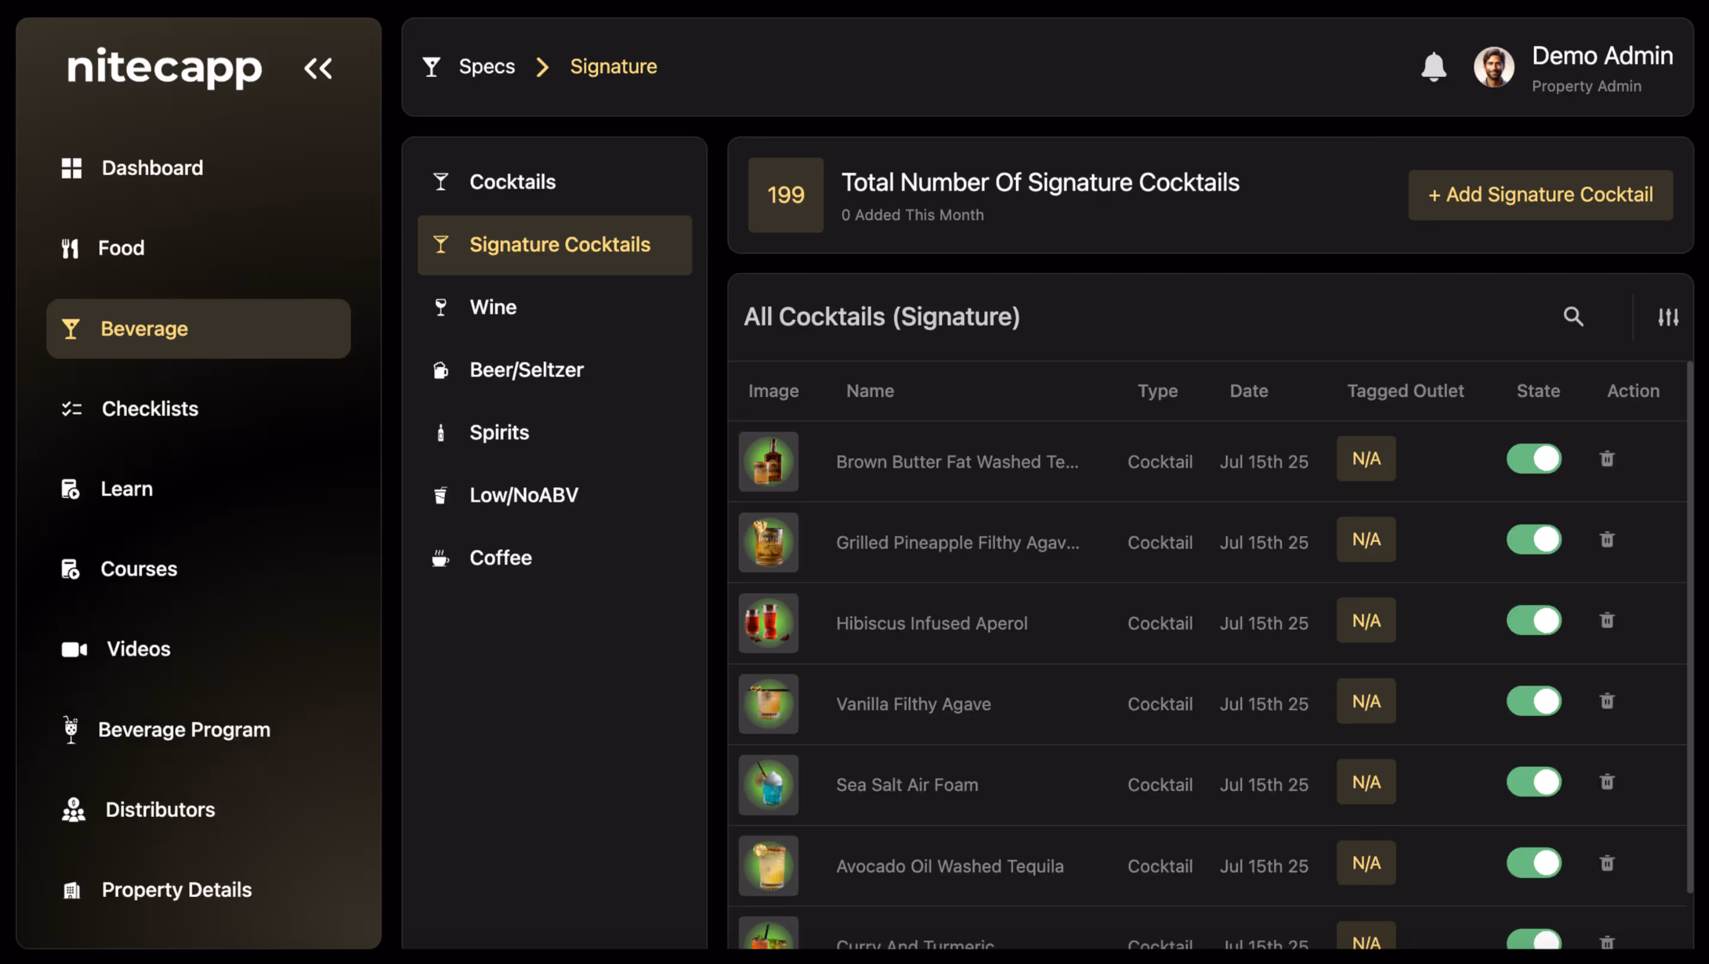
Task: Click the Add Signature Cocktail button
Action: 1540,194
